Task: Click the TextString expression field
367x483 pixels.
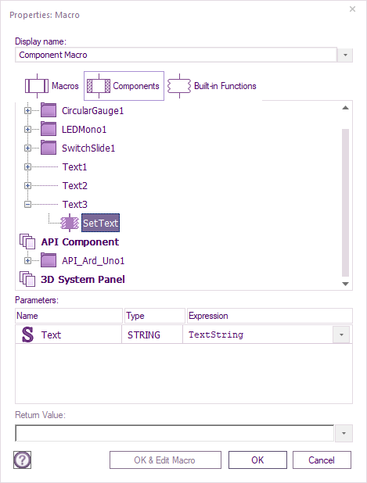Action: tap(257, 335)
